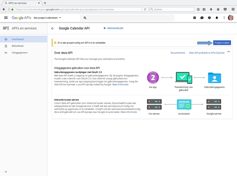Click the green padlock security icon

[x=12, y=9]
